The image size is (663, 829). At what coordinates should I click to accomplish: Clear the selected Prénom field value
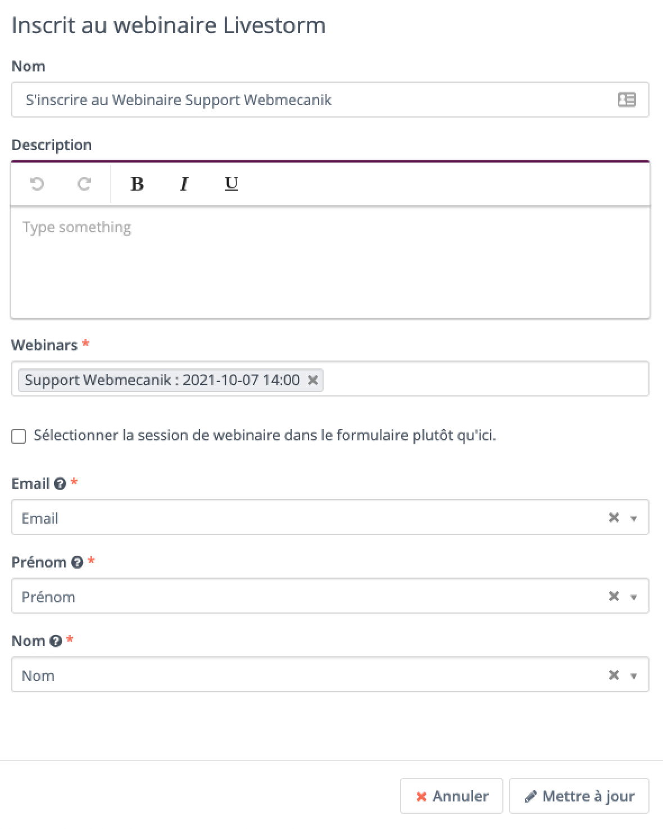point(614,596)
